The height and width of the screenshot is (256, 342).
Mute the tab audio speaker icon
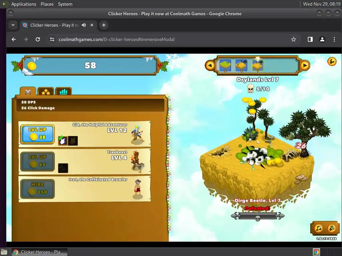pos(84,25)
